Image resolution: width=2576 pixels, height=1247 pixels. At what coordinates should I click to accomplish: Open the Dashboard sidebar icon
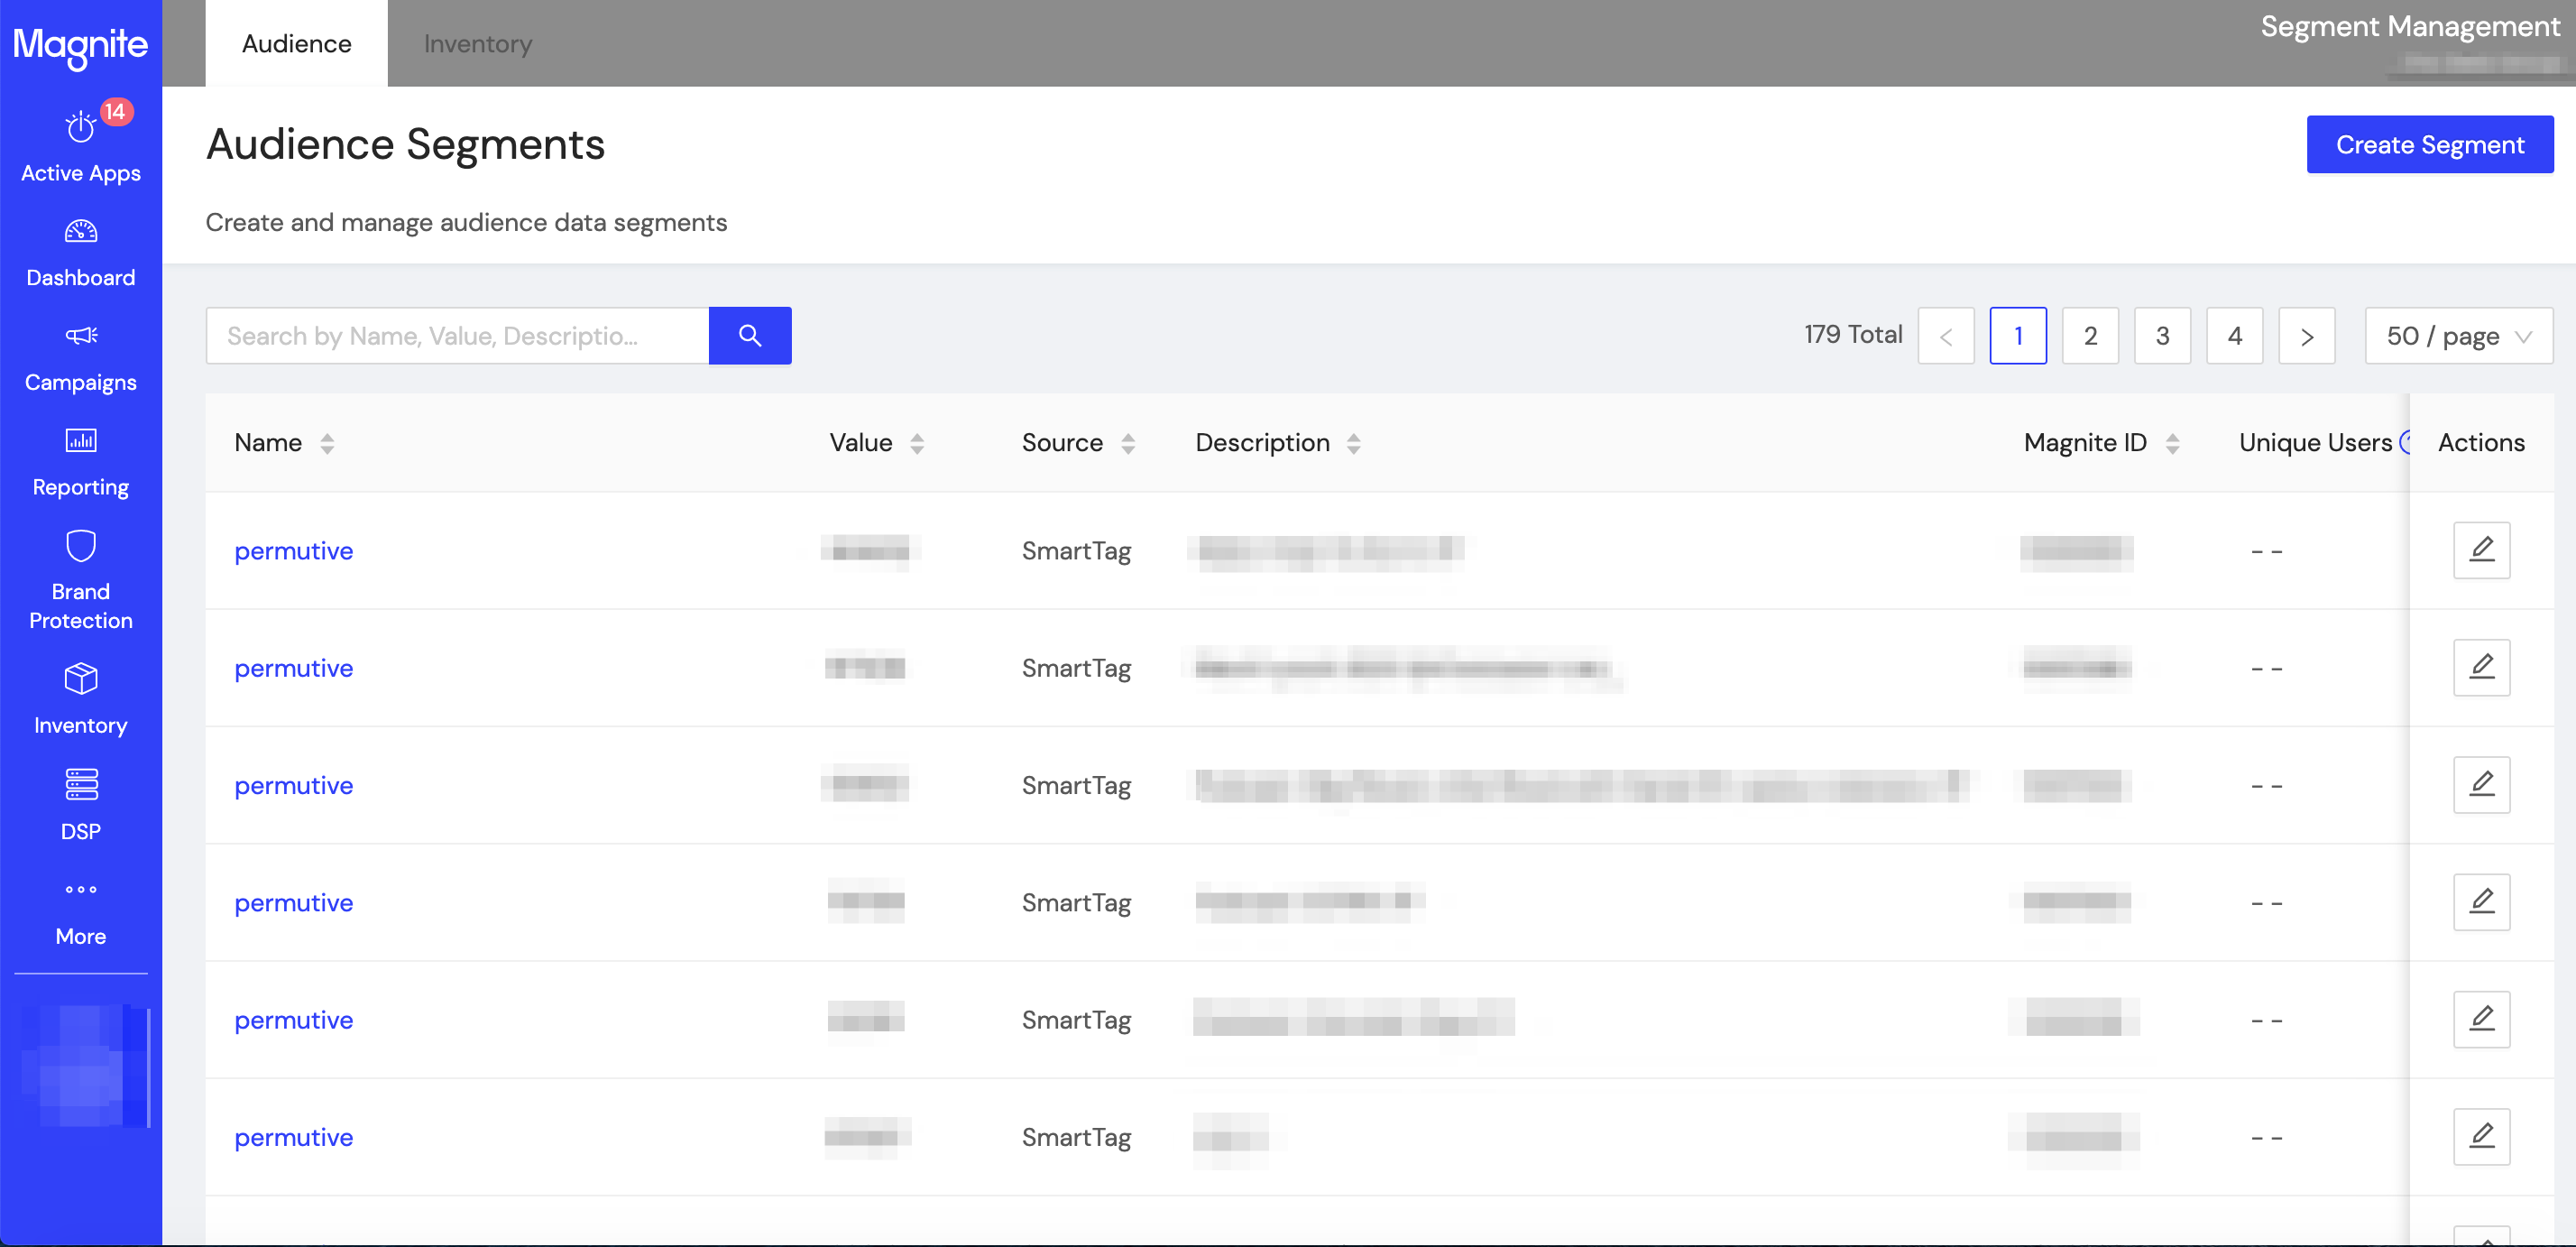80,232
